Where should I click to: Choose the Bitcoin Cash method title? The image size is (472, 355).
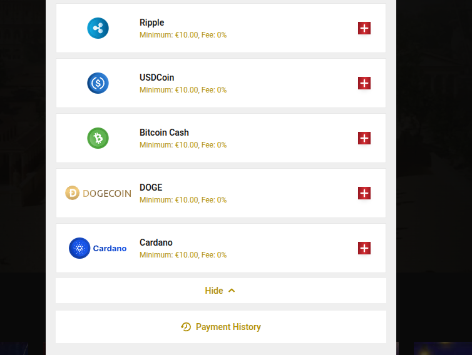(x=164, y=132)
